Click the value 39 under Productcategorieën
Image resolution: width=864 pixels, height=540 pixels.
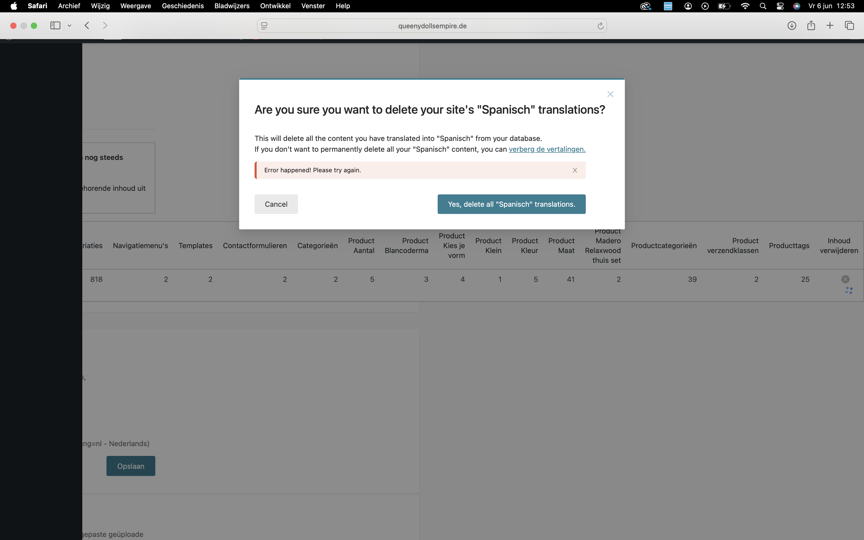[692, 279]
